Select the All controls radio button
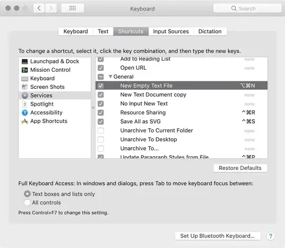 [x=27, y=203]
